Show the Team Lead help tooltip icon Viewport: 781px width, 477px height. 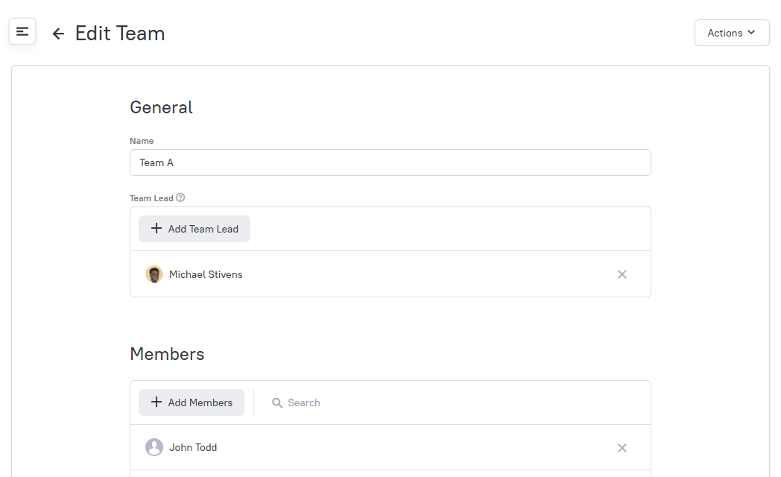click(180, 198)
